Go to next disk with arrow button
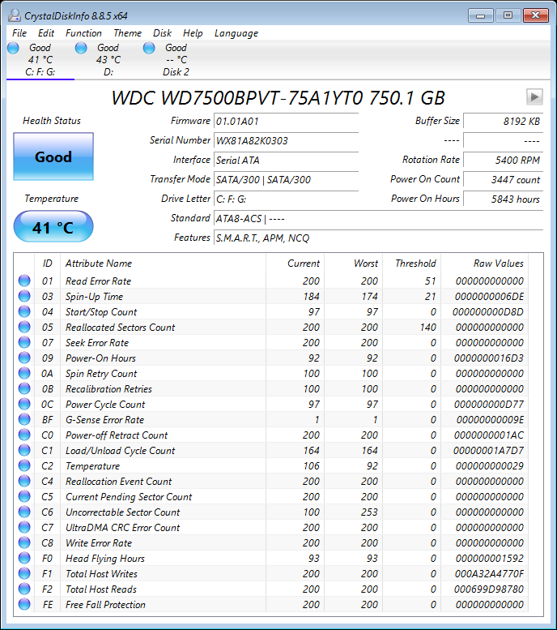The height and width of the screenshot is (630, 557). pos(534,96)
